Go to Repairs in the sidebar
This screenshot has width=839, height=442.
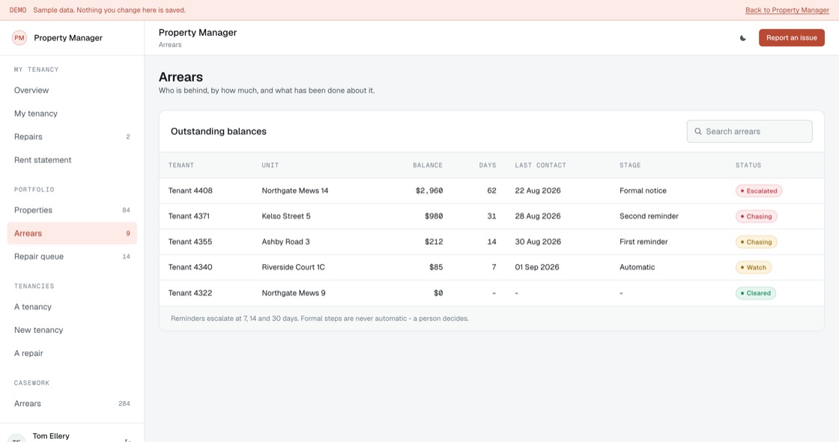click(x=72, y=137)
